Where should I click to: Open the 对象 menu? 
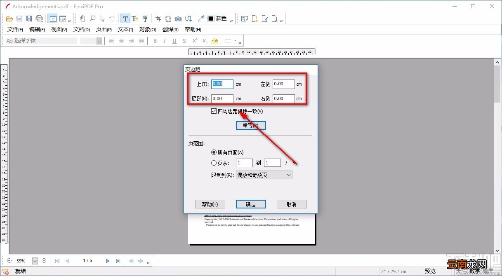click(148, 30)
